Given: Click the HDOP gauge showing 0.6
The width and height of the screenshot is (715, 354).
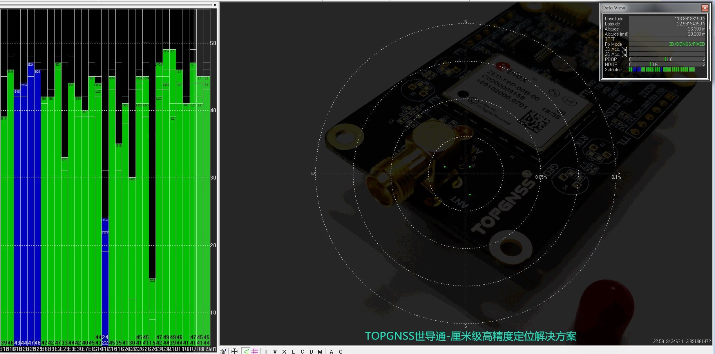Looking at the screenshot, I should [653, 64].
